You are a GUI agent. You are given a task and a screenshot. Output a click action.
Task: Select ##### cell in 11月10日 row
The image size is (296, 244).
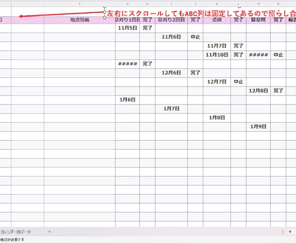(259, 55)
